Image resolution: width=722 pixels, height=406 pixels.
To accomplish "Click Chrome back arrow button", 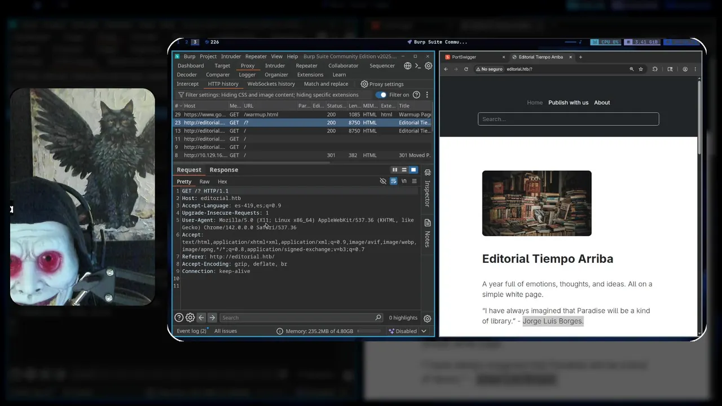I will 446,69.
